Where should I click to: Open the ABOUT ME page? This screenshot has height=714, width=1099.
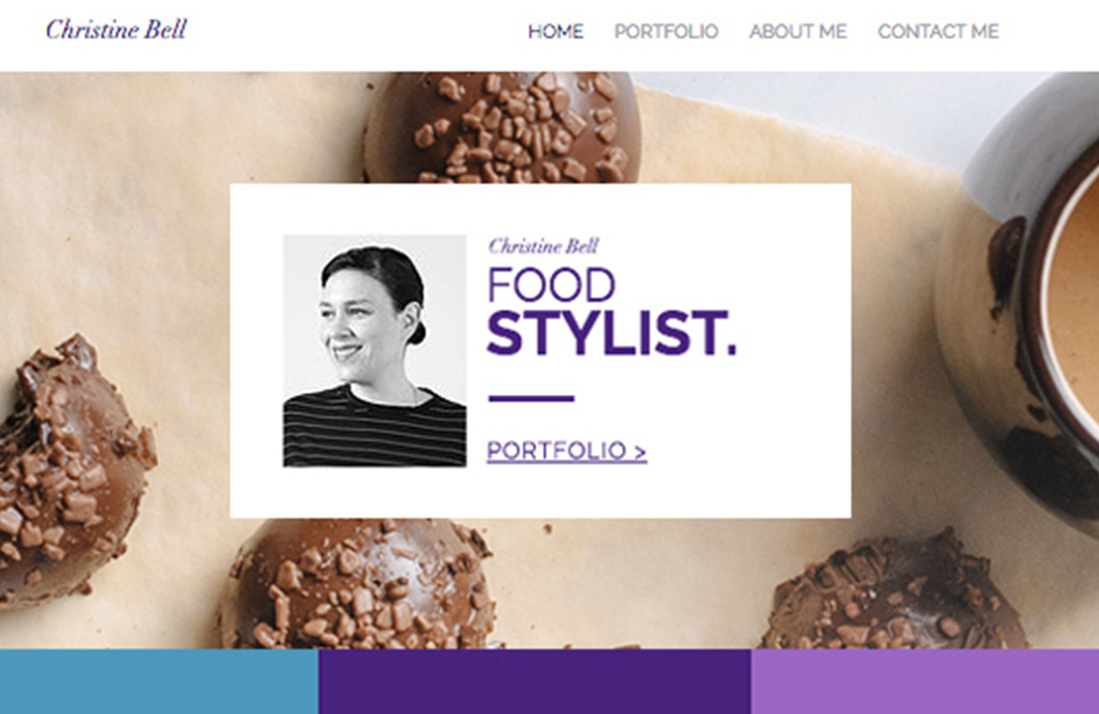tap(798, 32)
